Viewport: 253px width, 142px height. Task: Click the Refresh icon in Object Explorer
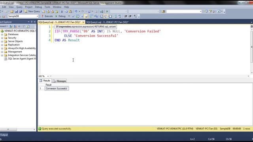click(28, 26)
